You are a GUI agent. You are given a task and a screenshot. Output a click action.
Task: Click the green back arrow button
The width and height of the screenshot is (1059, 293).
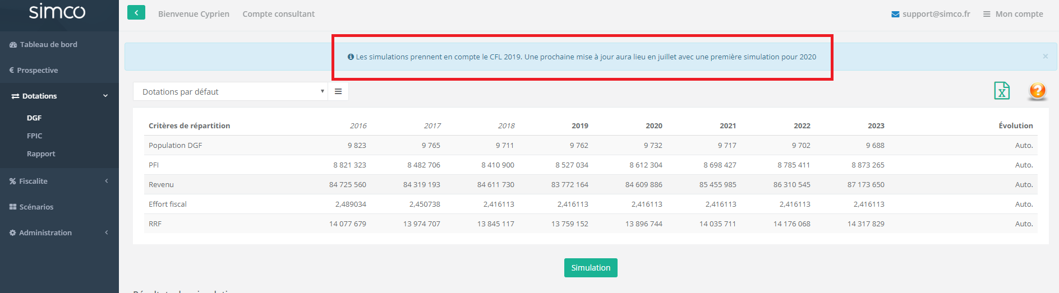click(x=136, y=12)
